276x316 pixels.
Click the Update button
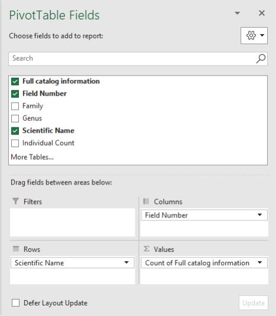(x=254, y=302)
